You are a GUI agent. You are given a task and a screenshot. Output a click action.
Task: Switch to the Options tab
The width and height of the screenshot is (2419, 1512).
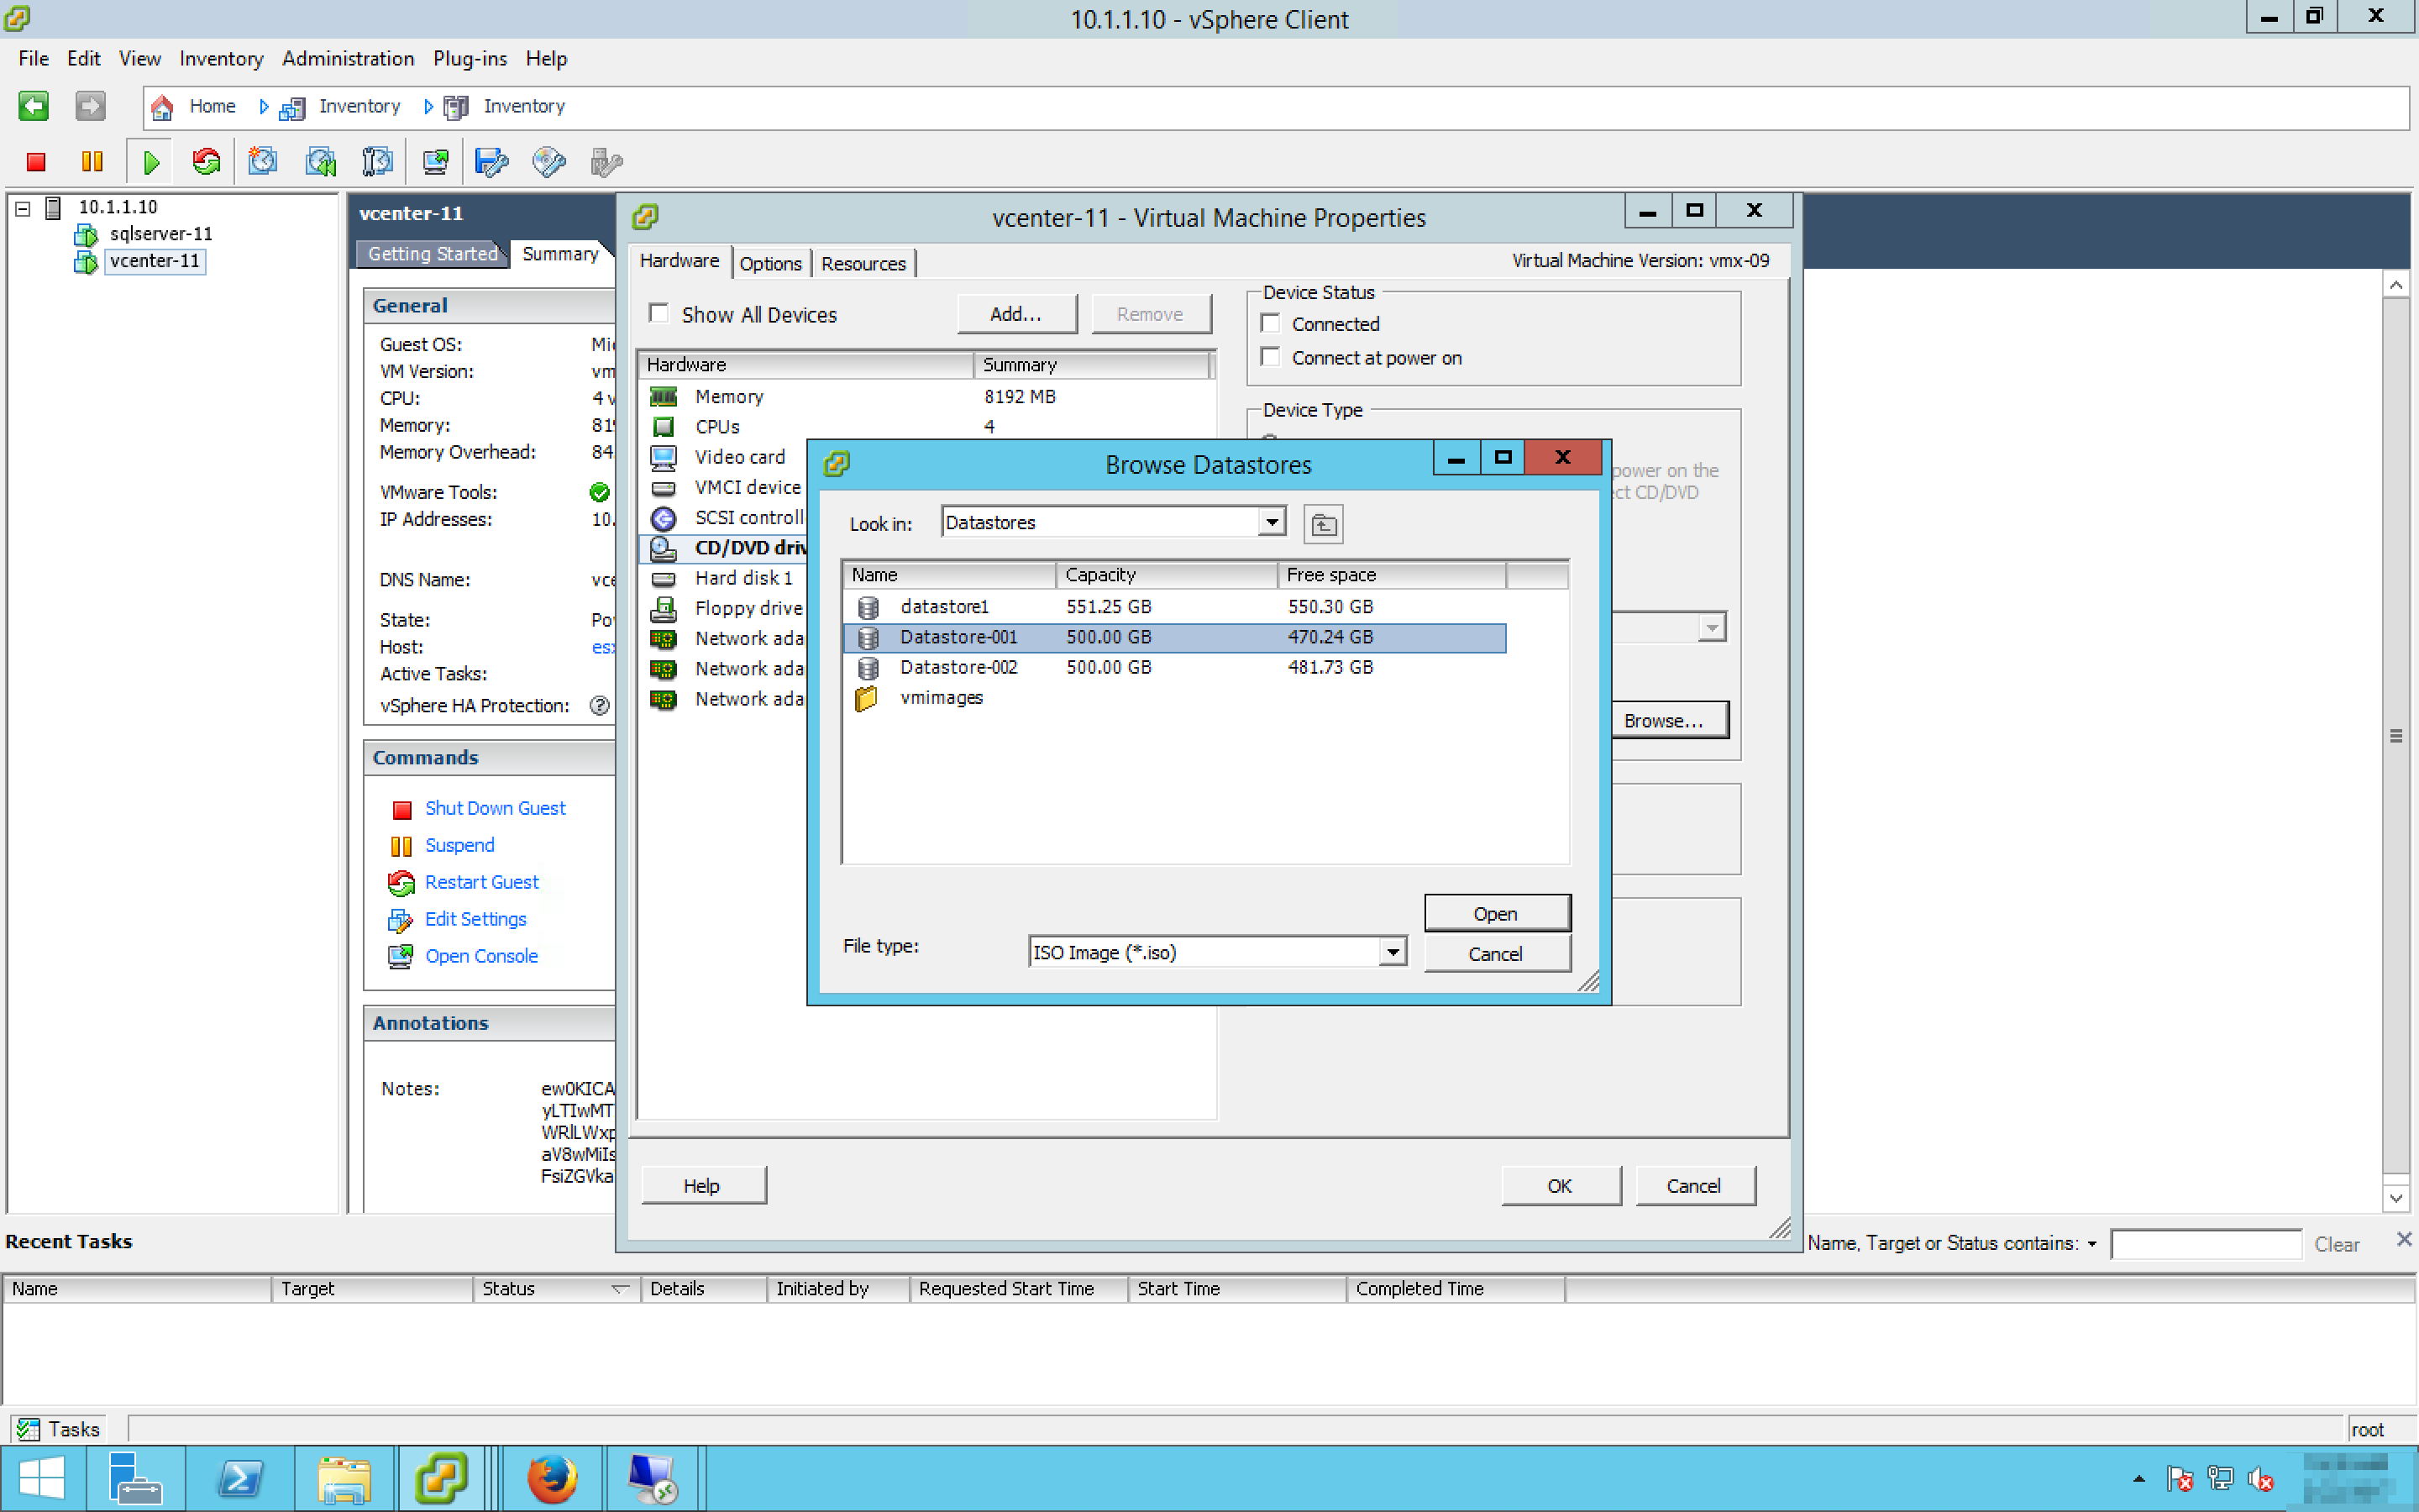[x=769, y=263]
